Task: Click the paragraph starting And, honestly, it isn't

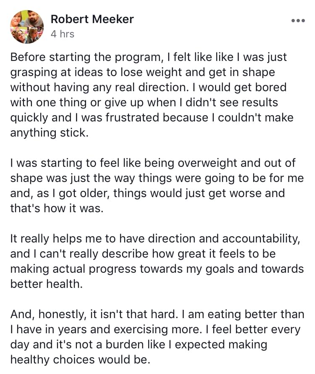Action: click(x=157, y=337)
